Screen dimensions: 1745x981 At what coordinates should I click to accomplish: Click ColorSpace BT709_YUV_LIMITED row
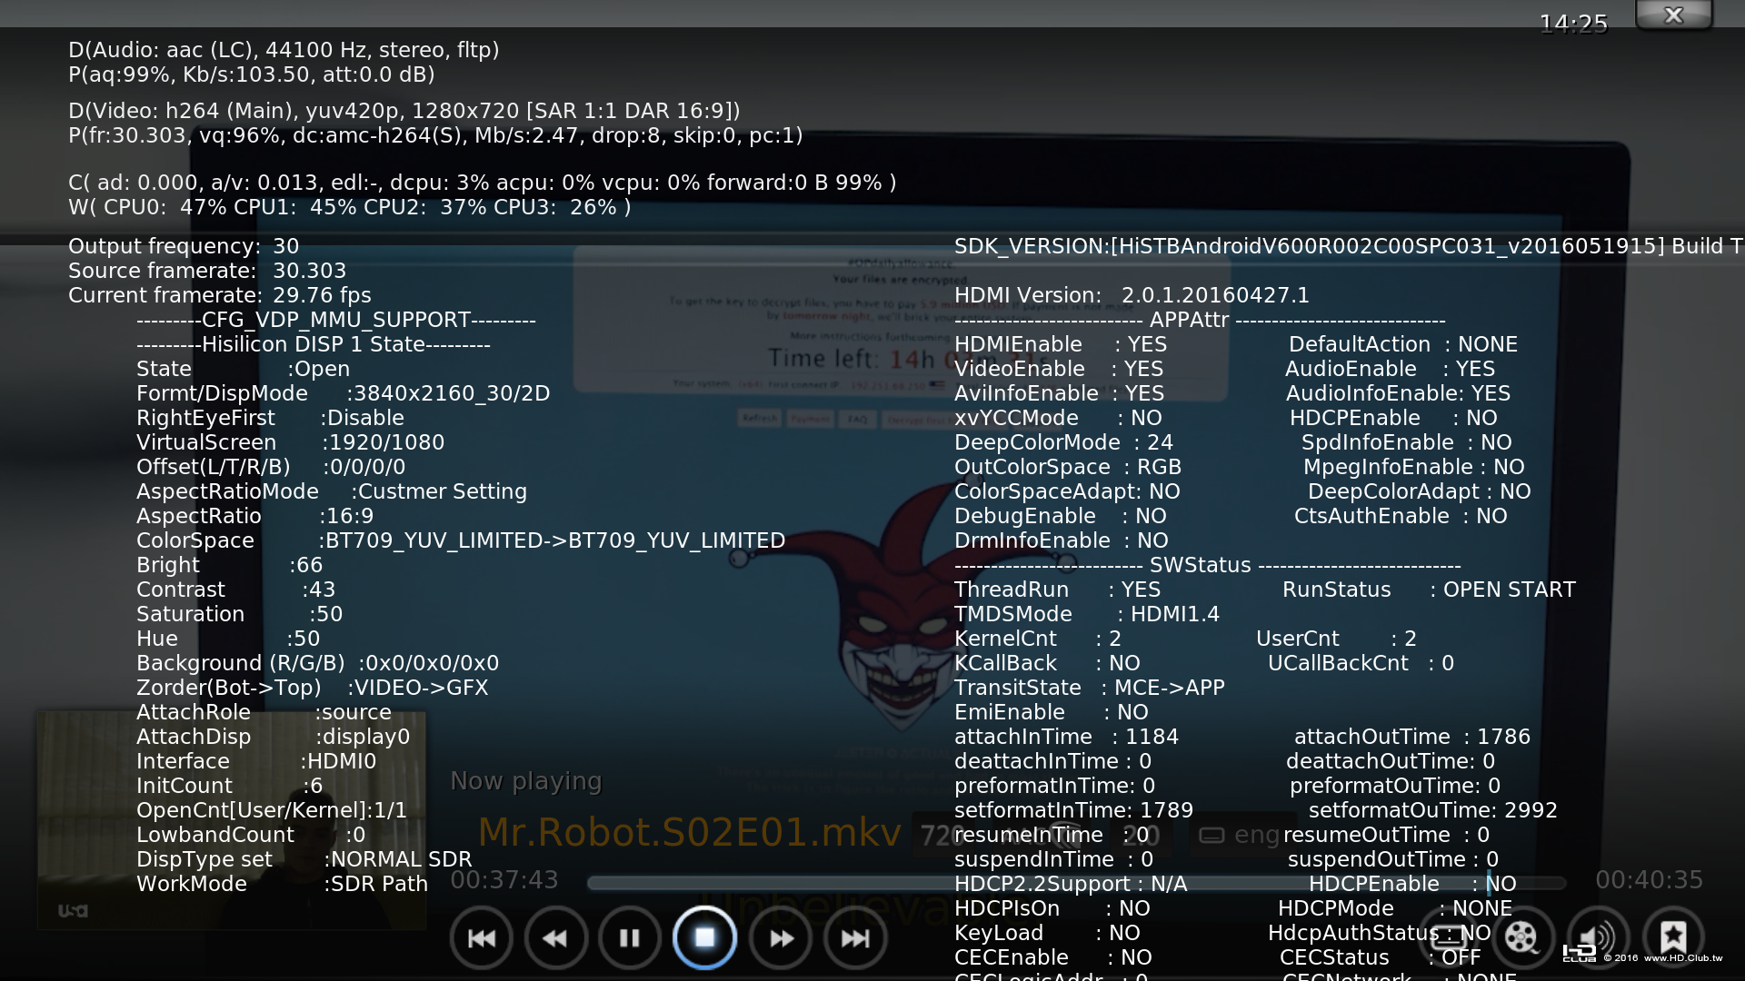pyautogui.click(x=461, y=540)
